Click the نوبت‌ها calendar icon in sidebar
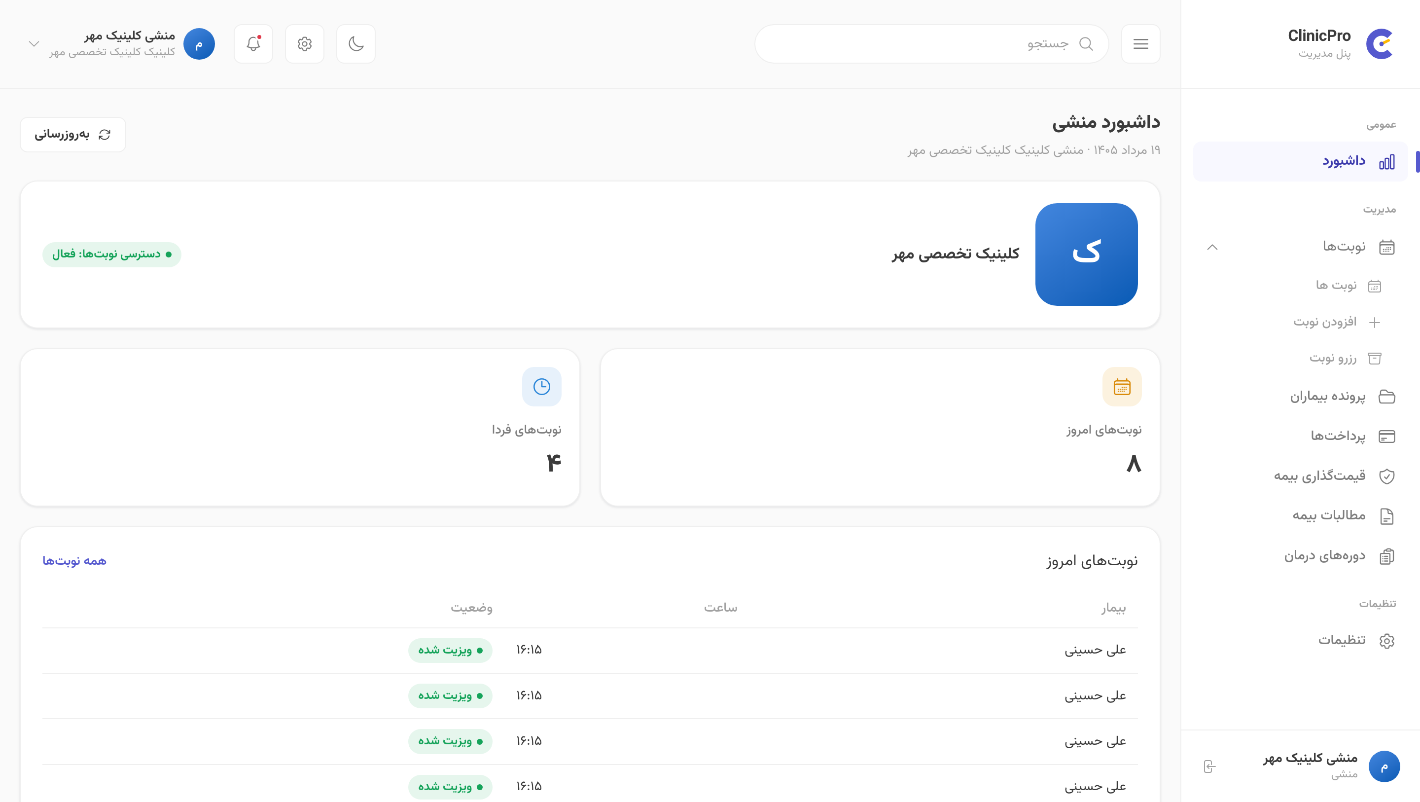The width and height of the screenshot is (1420, 802). pyautogui.click(x=1387, y=247)
